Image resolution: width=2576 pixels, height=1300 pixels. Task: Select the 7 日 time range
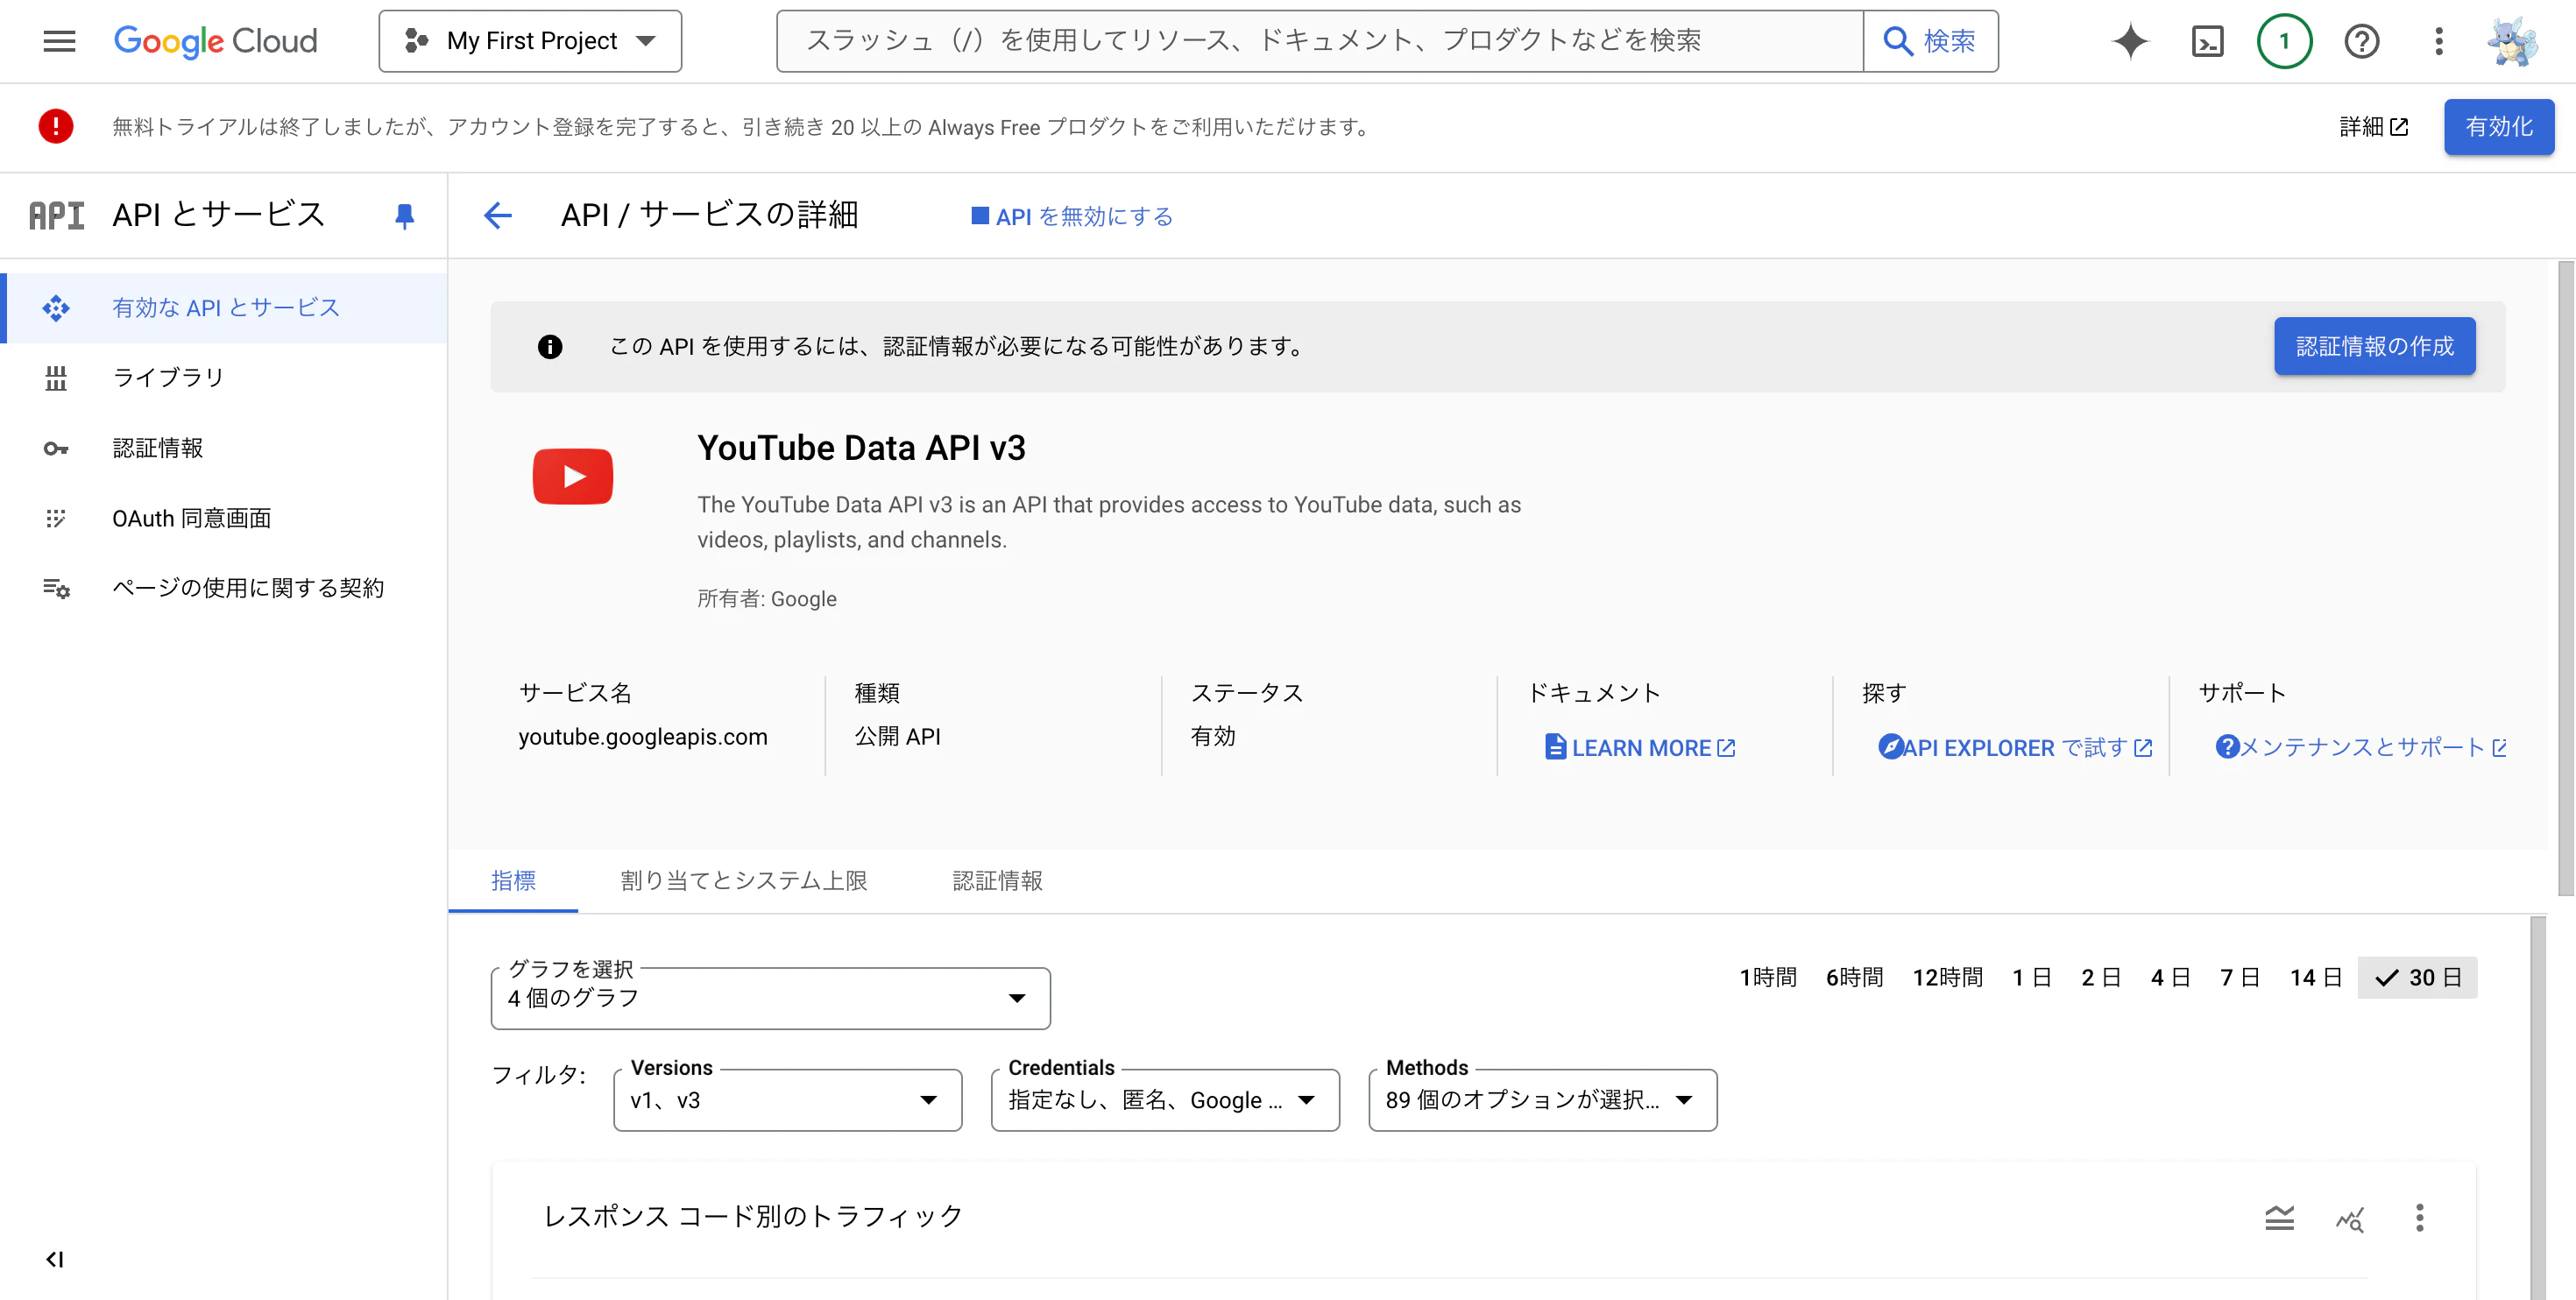point(2239,977)
